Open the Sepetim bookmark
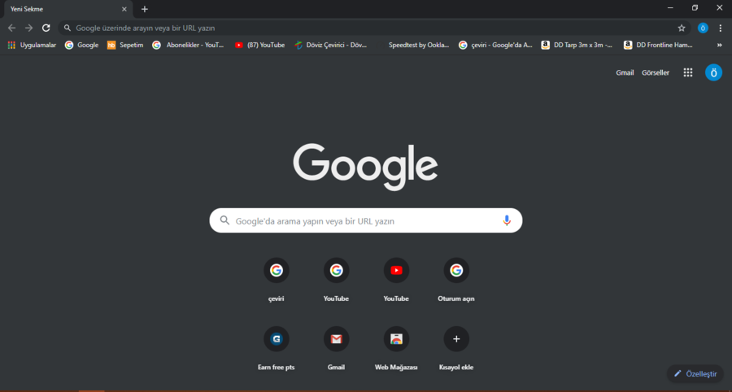This screenshot has width=732, height=392. coord(125,46)
